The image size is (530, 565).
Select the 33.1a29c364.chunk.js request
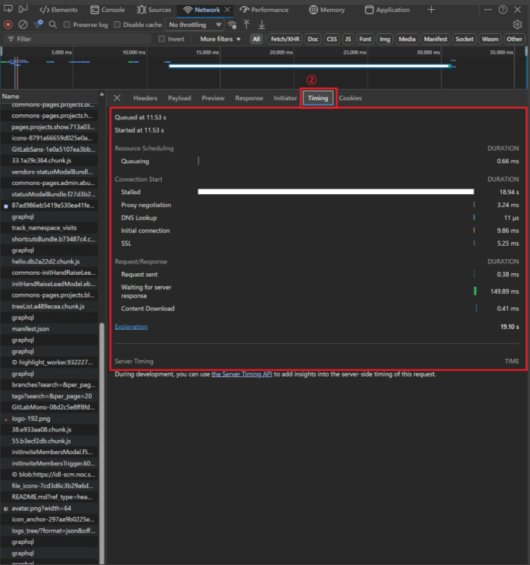tap(49, 160)
